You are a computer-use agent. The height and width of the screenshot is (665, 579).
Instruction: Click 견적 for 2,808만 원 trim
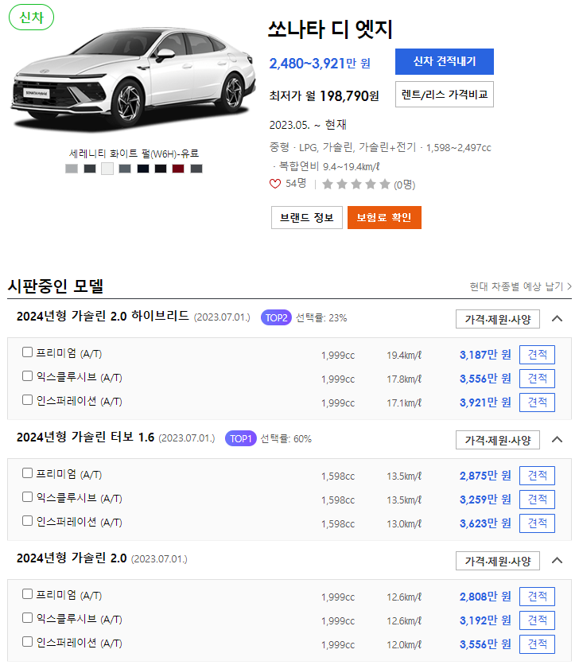tap(537, 597)
